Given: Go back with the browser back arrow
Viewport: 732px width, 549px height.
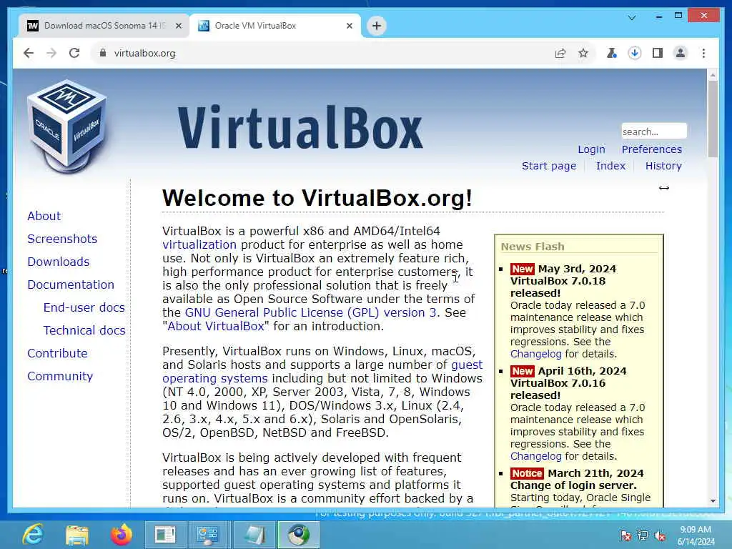Looking at the screenshot, I should pos(29,53).
